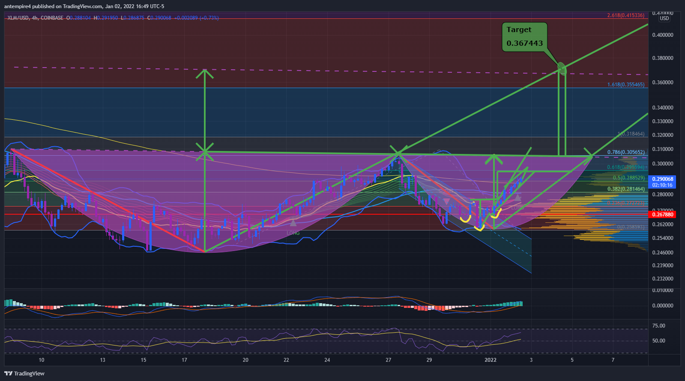685x381 pixels.
Task: Click the 75.00 RSI axis label
Action: [x=659, y=326]
